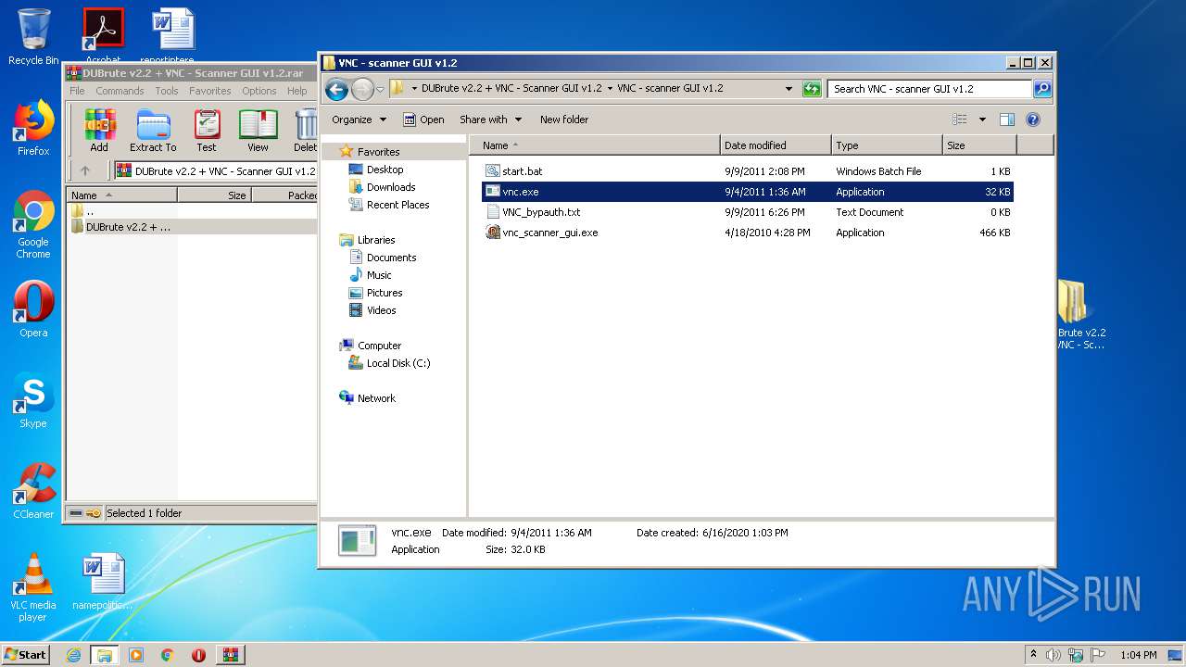Expand address bar history dropdown arrow

coord(789,89)
